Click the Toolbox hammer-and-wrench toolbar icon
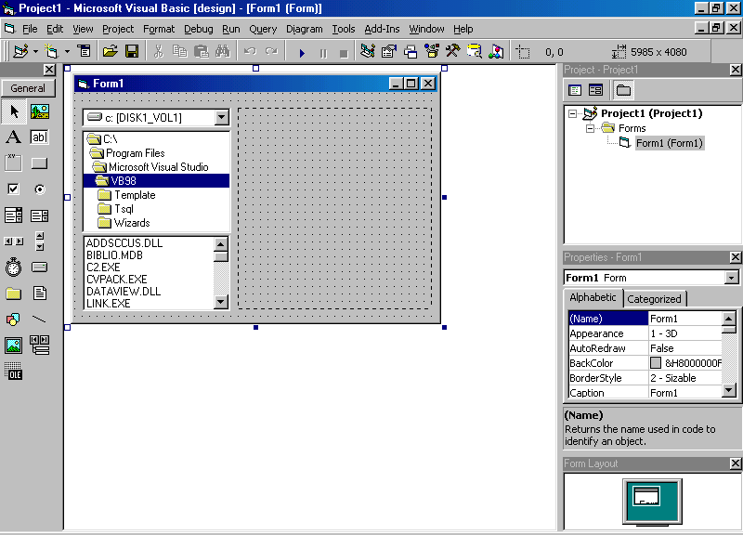743x535 pixels. pyautogui.click(x=453, y=51)
